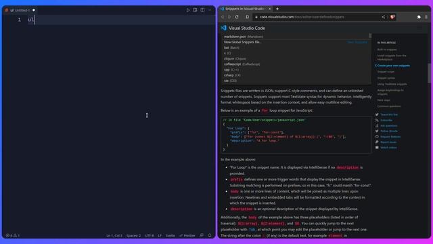
Task: Go back in the browser
Action: (223, 17)
